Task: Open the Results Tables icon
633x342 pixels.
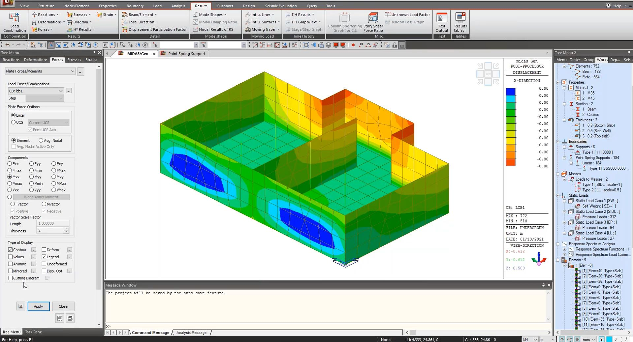Action: (460, 22)
